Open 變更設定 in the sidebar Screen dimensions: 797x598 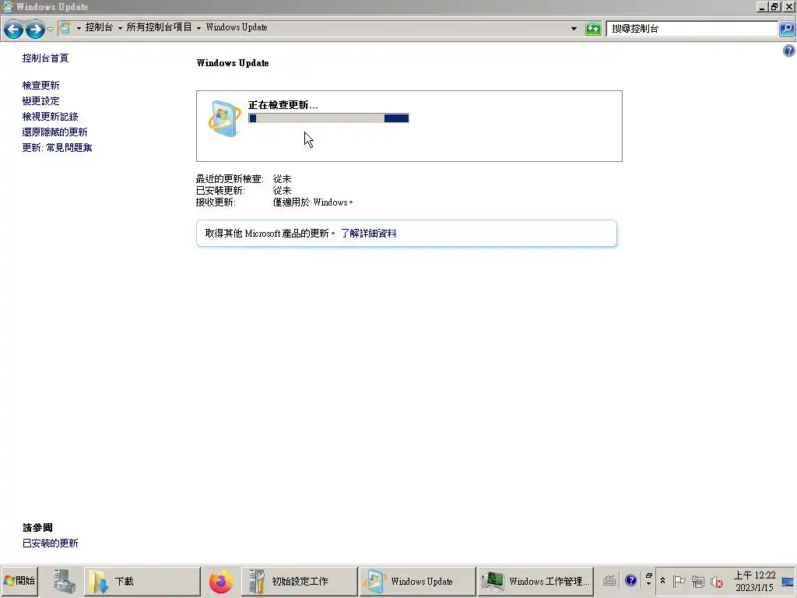(x=40, y=100)
